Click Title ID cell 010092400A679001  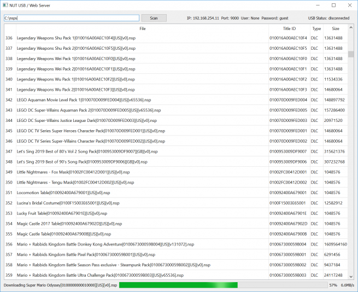[287, 192]
